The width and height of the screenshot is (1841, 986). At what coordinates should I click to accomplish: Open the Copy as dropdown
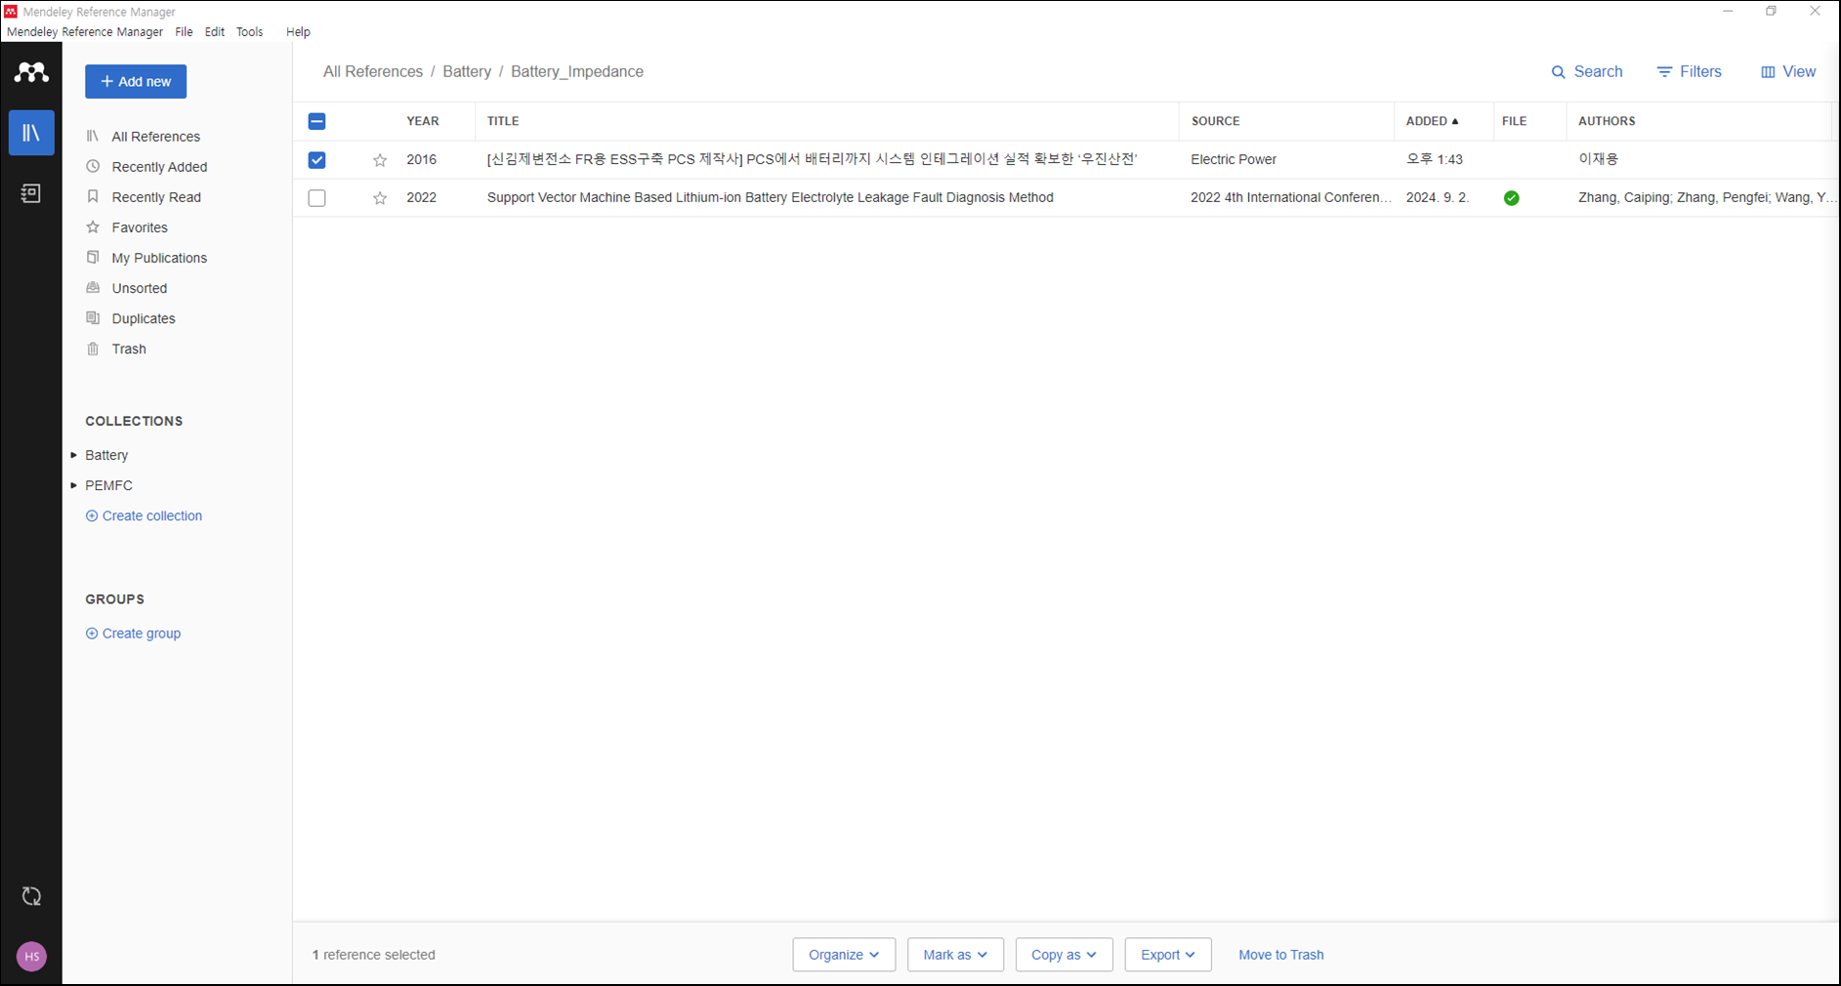tap(1064, 955)
